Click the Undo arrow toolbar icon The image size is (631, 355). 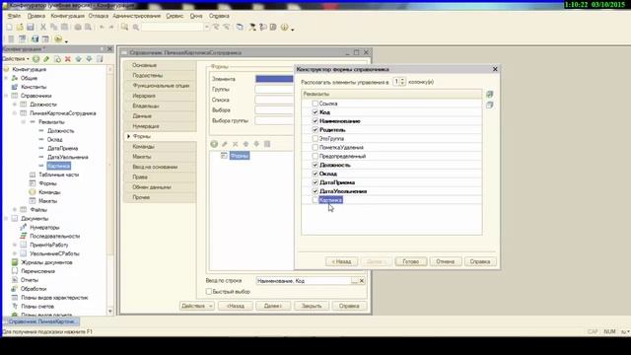pyautogui.click(x=102, y=27)
